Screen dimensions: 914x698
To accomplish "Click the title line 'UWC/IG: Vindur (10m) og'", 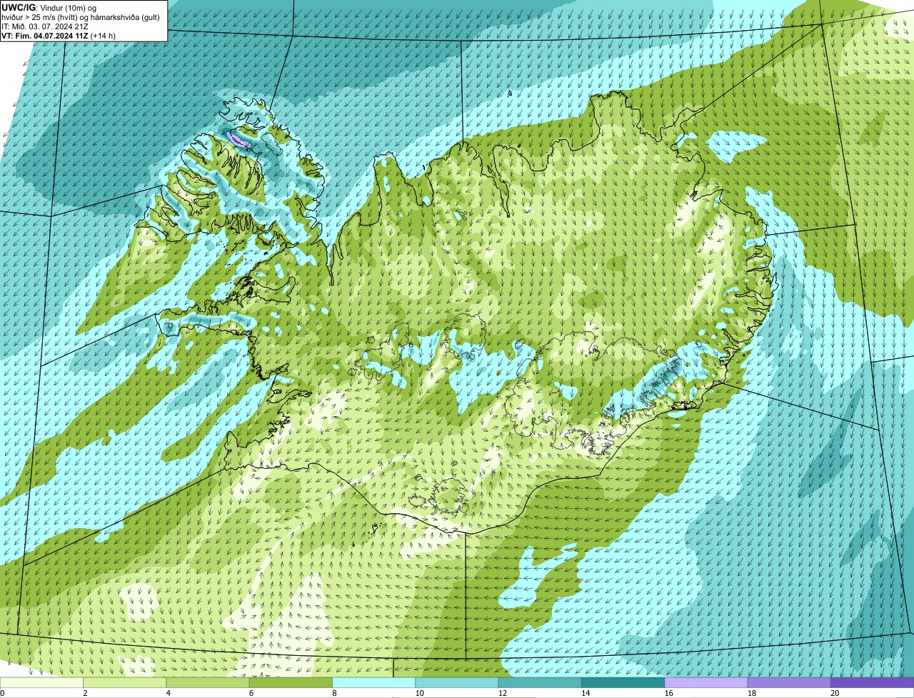I will pos(49,7).
